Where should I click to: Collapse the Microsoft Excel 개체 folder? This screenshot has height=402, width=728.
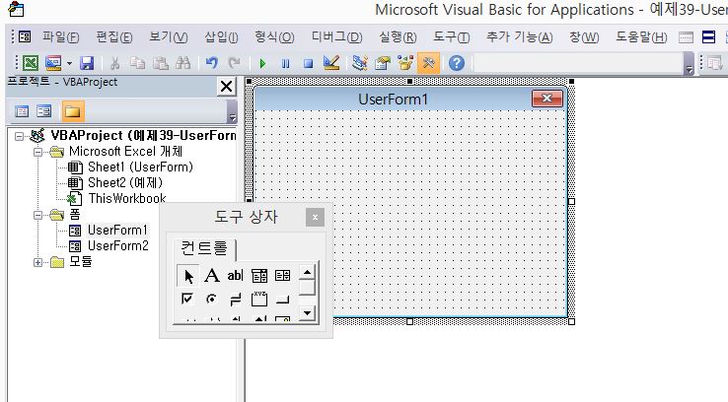[38, 152]
